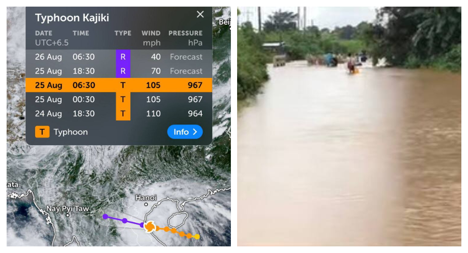Click the Nay Pyi Taw city marker
Viewport: 468px width, 253px height.
(68, 215)
